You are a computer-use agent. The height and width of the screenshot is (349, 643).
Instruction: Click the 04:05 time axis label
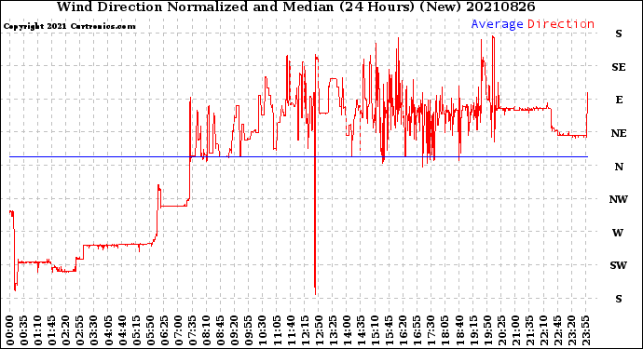[x=108, y=330]
